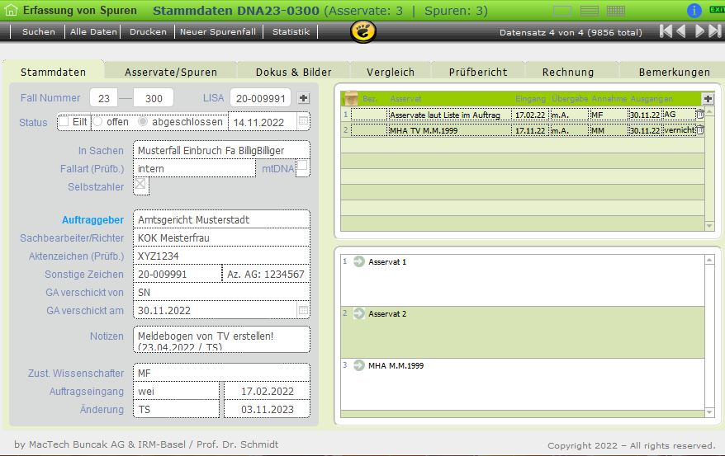This screenshot has height=456, width=725.
Task: Open arrow icon for MHA M.M.1999
Action: coord(359,365)
